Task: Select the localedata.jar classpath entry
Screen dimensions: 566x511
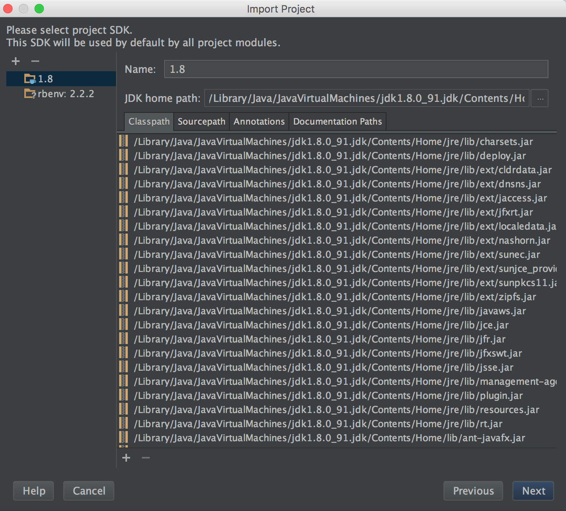Action: click(337, 226)
